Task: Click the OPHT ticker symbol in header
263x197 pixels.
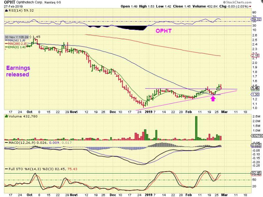Action: pyautogui.click(x=10, y=2)
